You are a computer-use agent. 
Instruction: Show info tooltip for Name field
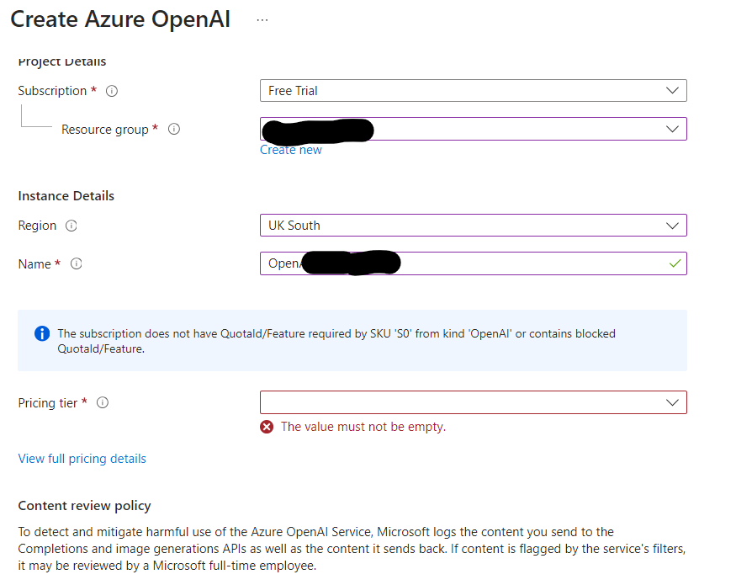[x=76, y=263]
